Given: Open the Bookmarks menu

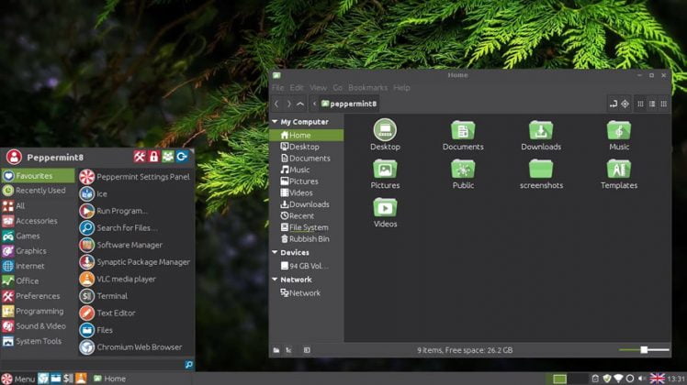Looking at the screenshot, I should click(x=367, y=87).
